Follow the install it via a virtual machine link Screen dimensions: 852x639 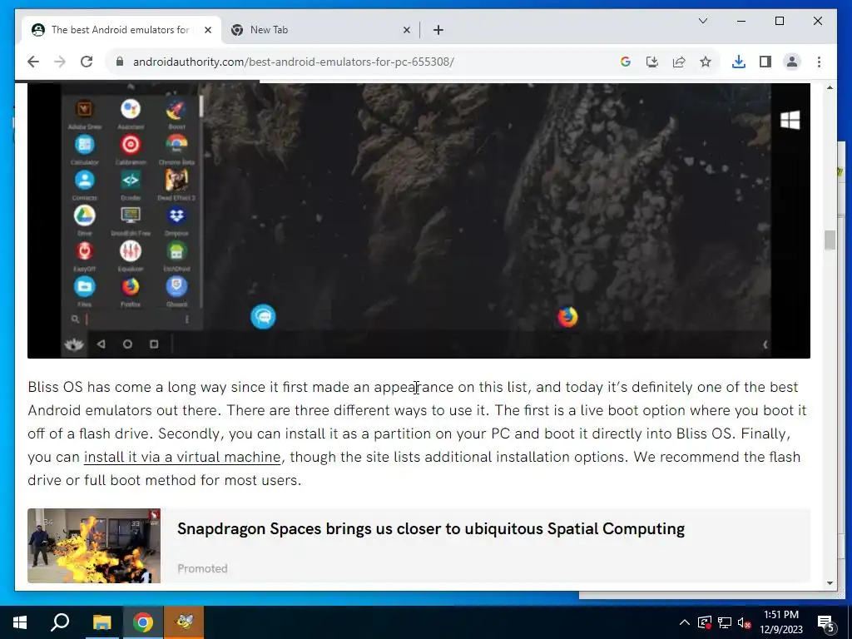tap(182, 457)
